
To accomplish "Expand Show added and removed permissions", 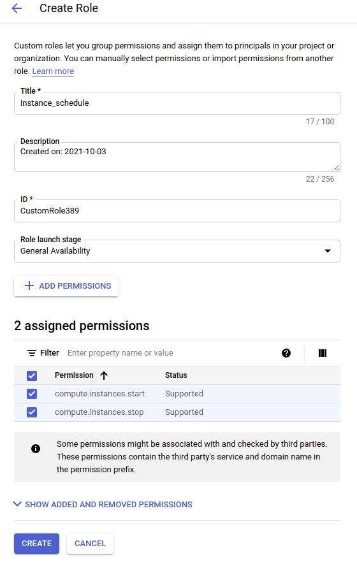I will (103, 505).
